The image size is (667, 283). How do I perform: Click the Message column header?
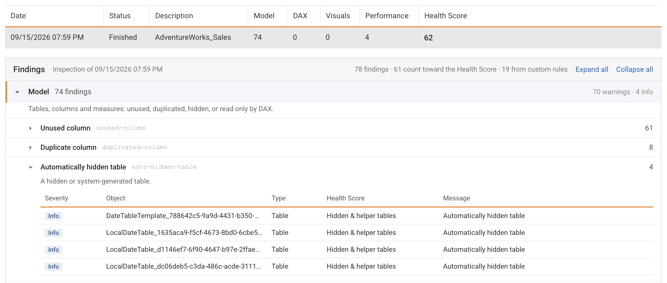coord(456,198)
